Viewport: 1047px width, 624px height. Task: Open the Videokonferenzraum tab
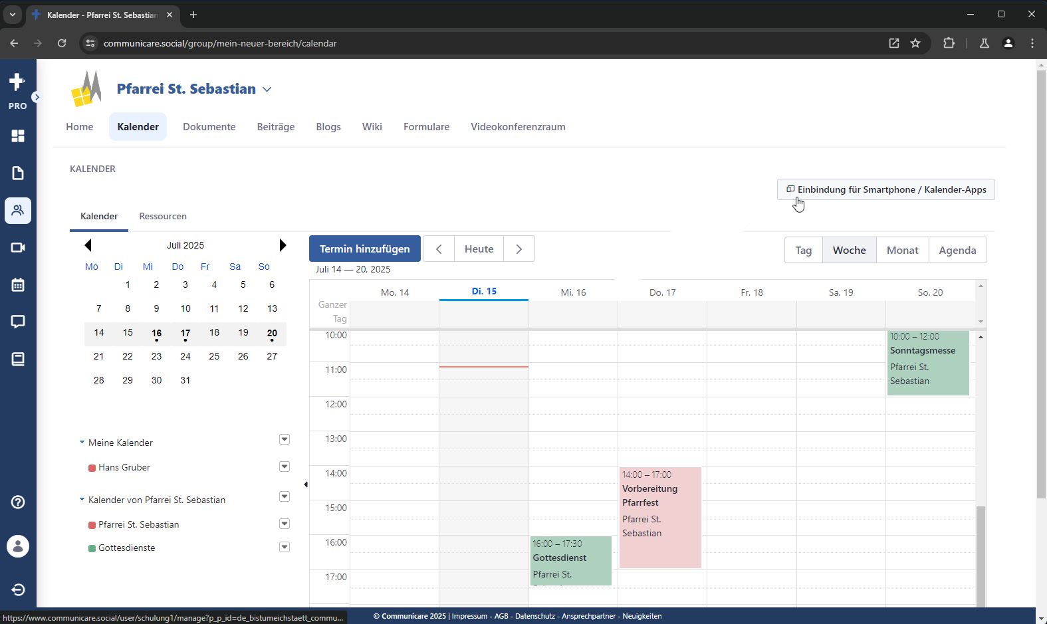pos(518,127)
